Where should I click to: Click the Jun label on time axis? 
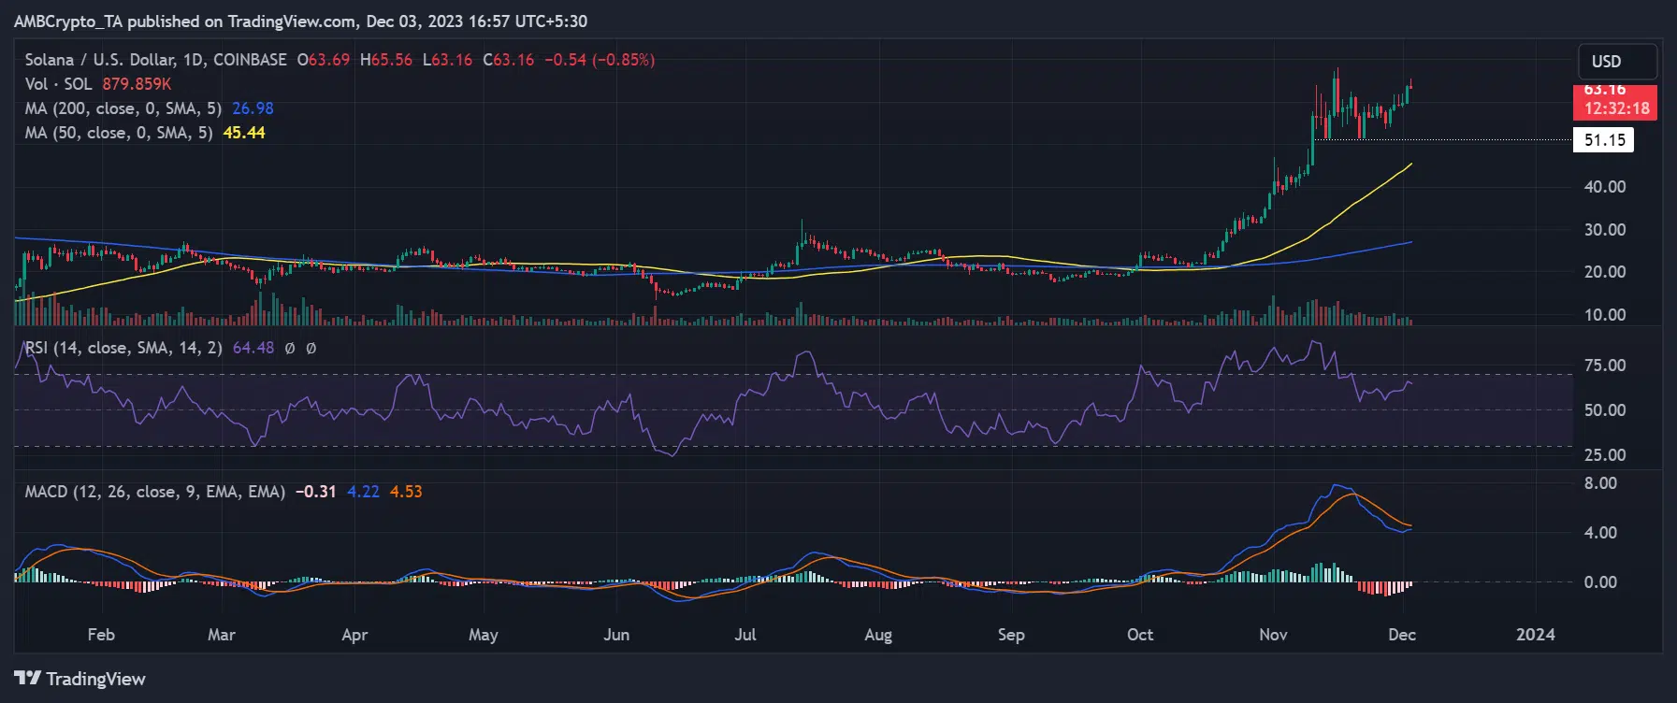coord(616,635)
